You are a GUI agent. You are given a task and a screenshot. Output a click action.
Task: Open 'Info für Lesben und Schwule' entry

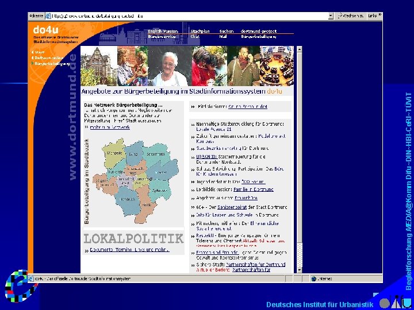(237, 215)
